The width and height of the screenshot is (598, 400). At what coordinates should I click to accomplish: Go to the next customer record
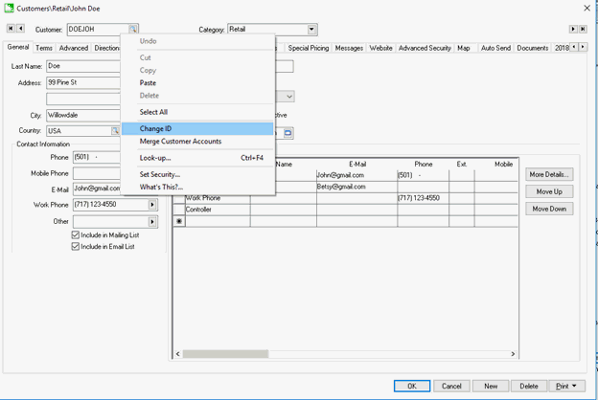(x=573, y=30)
